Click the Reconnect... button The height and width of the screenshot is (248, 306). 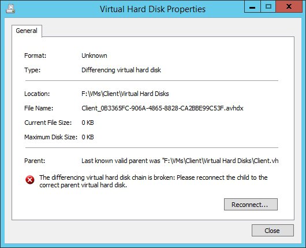[251, 205]
